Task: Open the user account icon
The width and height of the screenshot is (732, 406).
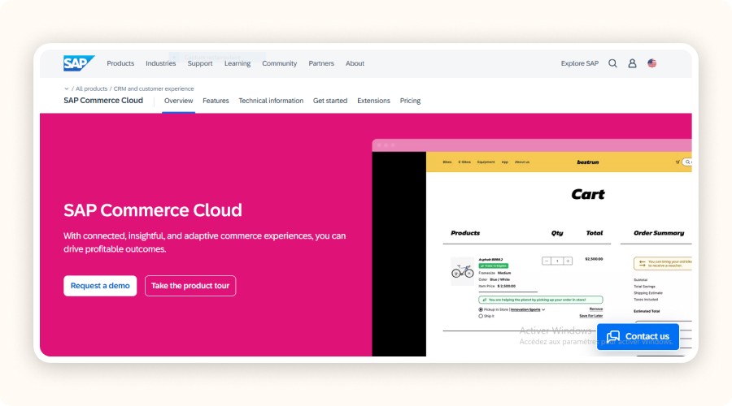Action: pos(632,63)
